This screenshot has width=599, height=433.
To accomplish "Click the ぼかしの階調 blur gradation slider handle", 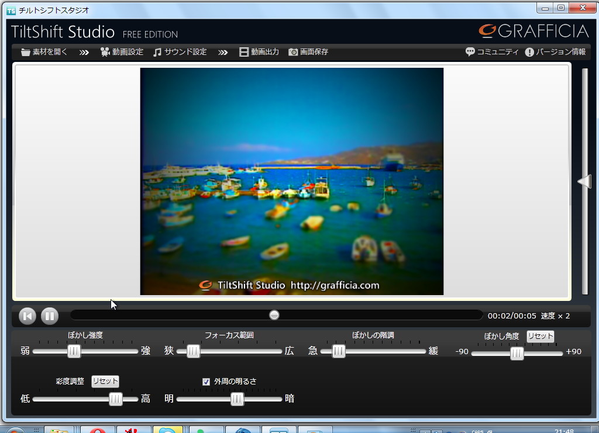I will (x=339, y=351).
